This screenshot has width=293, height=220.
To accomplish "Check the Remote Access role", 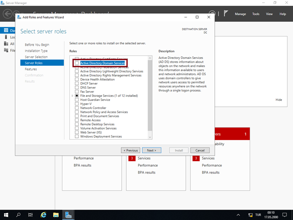I will click(77, 120).
